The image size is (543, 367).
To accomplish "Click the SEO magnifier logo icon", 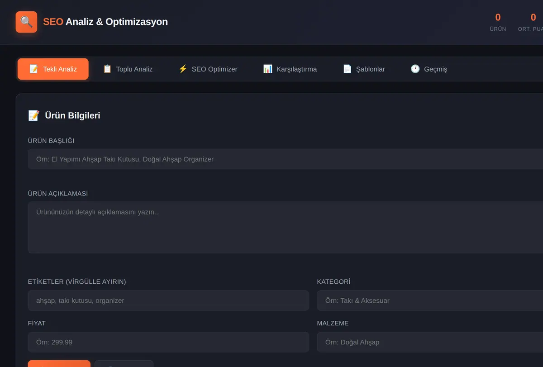I will [x=26, y=22].
